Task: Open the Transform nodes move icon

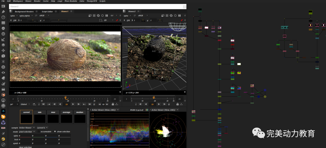Action: (3, 50)
